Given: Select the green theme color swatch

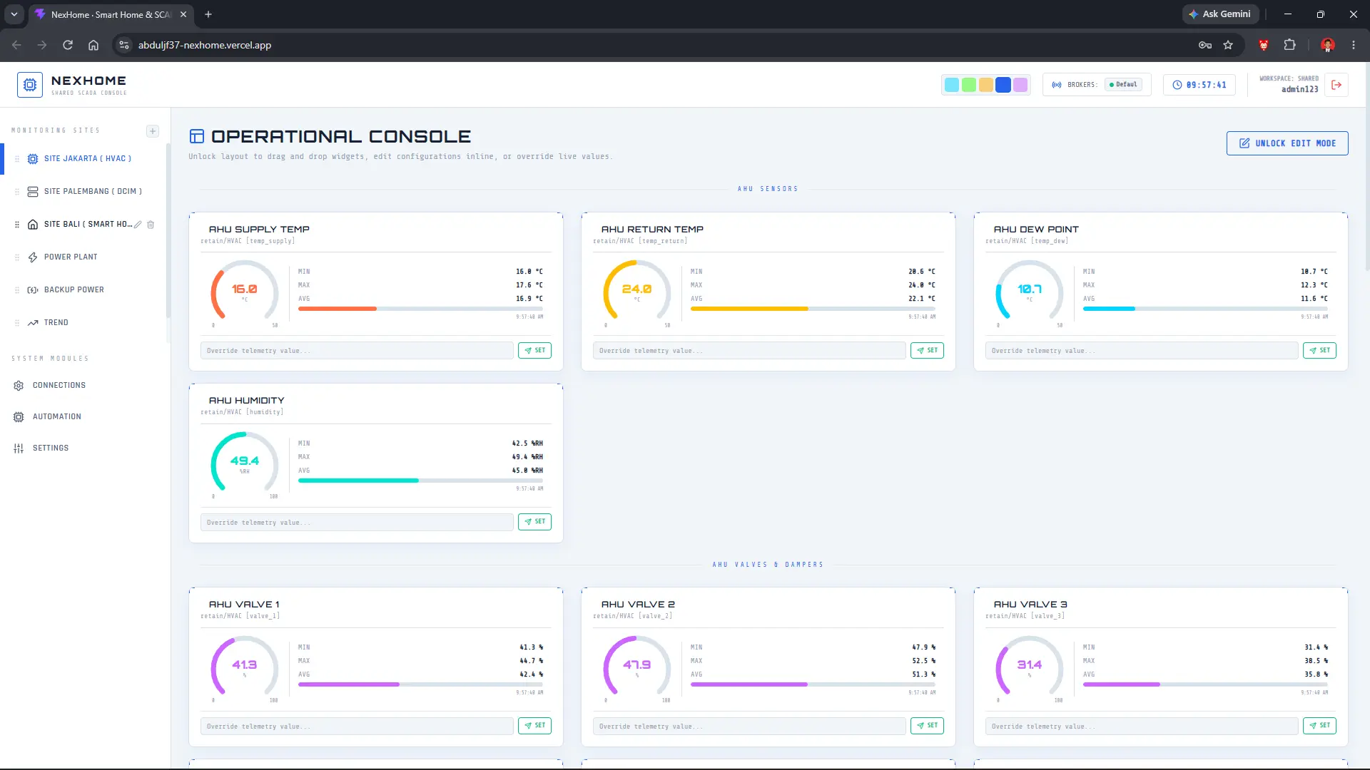Looking at the screenshot, I should click(x=969, y=85).
